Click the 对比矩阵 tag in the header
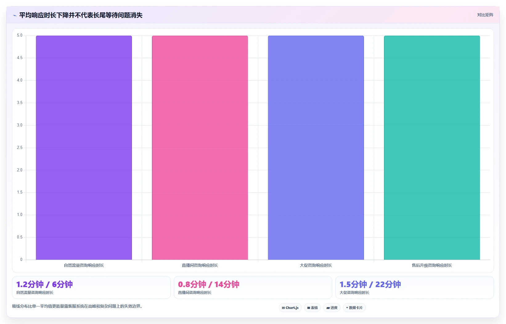This screenshot has height=324, width=506. coord(485,15)
